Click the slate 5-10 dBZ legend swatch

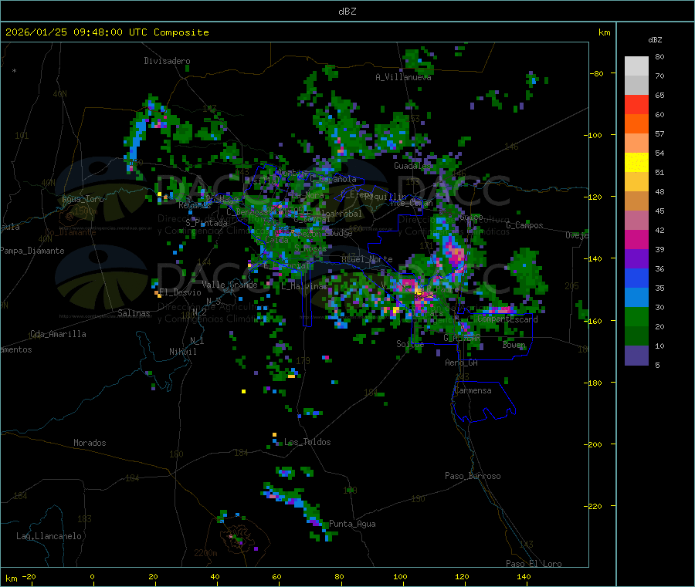coord(636,356)
